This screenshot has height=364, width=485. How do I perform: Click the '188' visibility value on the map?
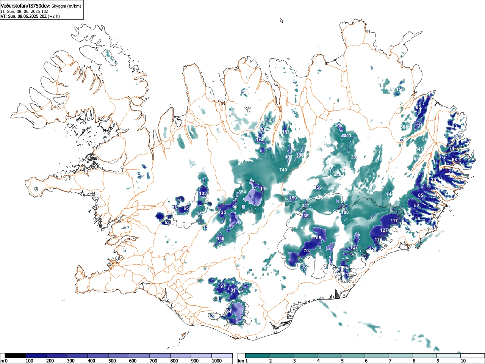pos(345,212)
